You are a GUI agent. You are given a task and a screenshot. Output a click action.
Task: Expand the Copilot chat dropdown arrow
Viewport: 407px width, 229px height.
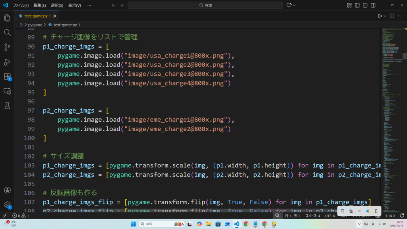[x=295, y=5]
